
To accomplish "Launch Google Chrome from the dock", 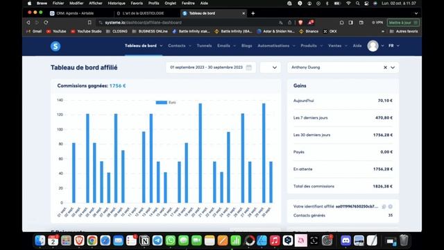I will [x=92, y=241].
